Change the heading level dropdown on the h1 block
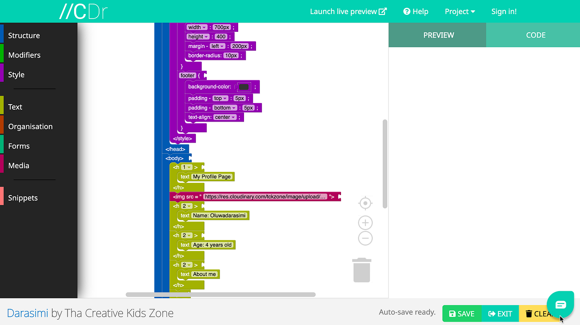 (186, 167)
